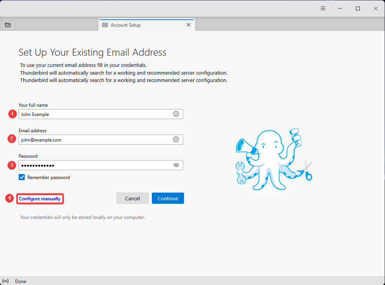The height and width of the screenshot is (285, 385).
Task: Click the octopus mascot illustration
Action: 273,160
